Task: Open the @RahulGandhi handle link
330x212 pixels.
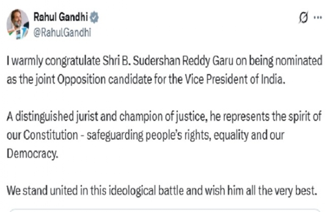Action: pos(62,32)
